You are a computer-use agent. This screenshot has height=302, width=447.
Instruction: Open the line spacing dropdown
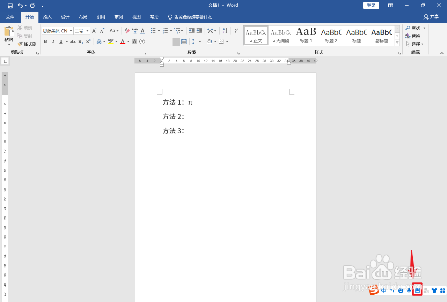[x=197, y=41]
